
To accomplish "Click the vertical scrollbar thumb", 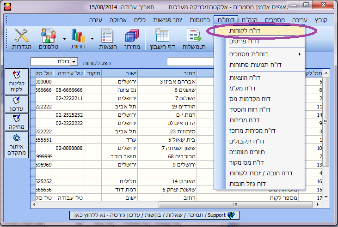I will pyautogui.click(x=326, y=122).
